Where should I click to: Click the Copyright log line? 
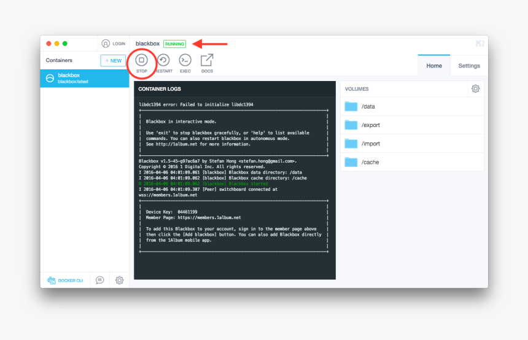click(x=202, y=167)
